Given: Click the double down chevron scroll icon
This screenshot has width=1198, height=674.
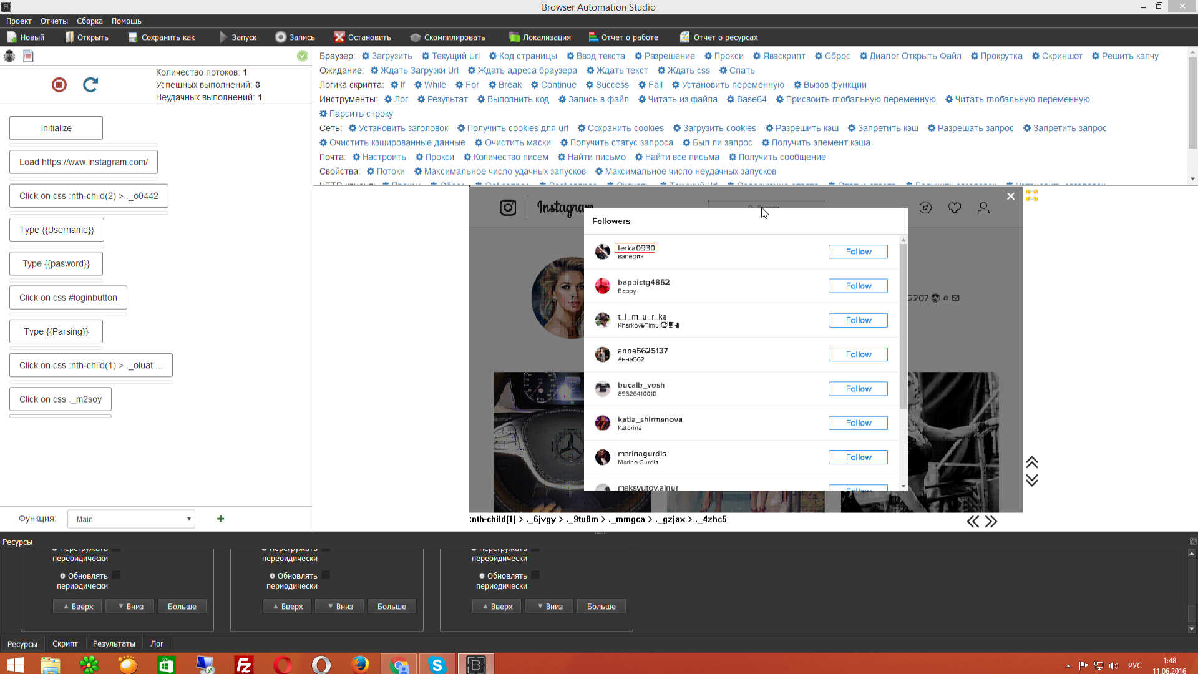Looking at the screenshot, I should 1032,480.
